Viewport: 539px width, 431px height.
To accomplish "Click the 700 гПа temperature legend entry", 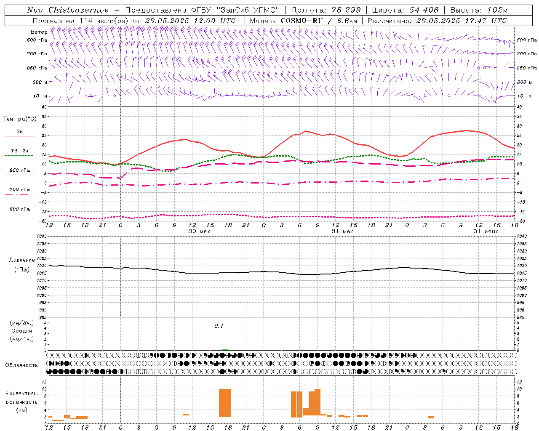I will (x=20, y=190).
